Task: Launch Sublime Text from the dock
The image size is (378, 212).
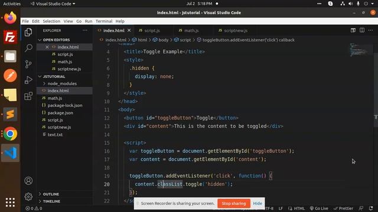Action: 10,114
